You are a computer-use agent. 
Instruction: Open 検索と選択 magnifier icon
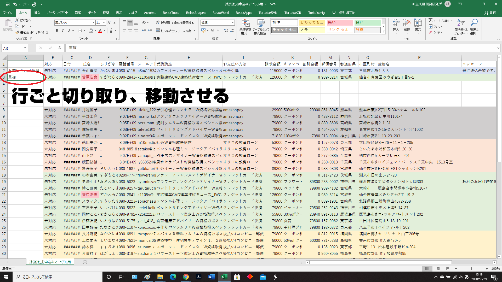coord(474,27)
